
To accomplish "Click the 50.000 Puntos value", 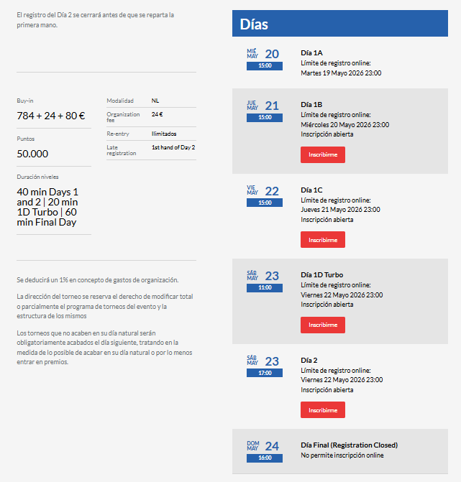I will point(32,154).
